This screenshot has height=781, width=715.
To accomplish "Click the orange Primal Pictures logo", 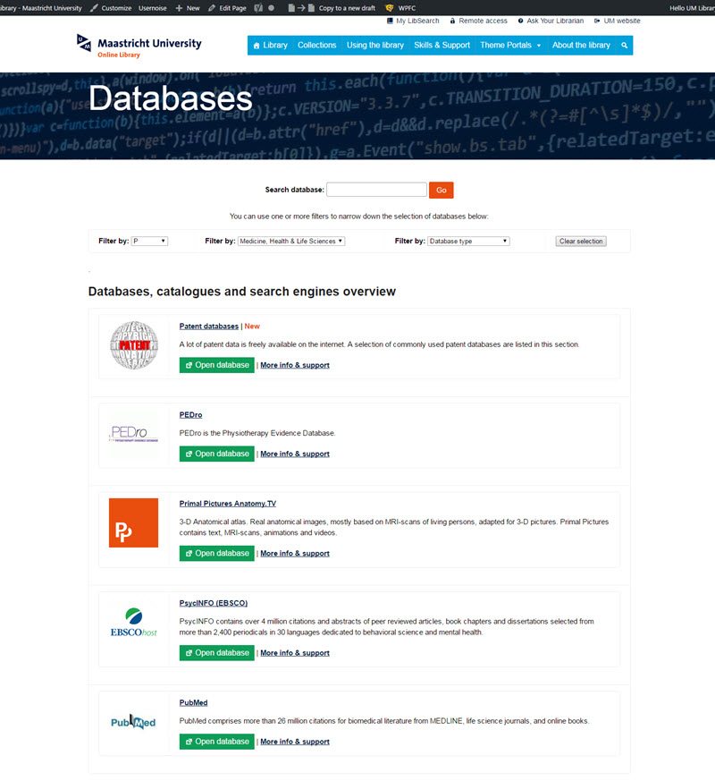I will point(134,523).
